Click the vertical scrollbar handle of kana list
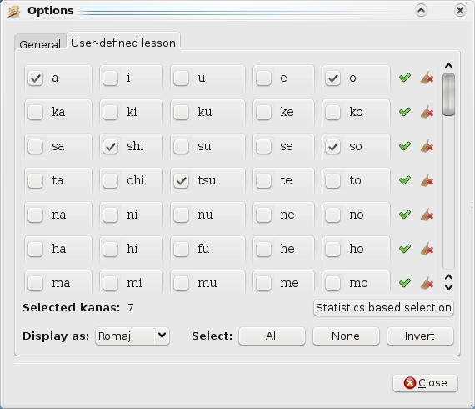The width and height of the screenshot is (475, 409). [448, 94]
